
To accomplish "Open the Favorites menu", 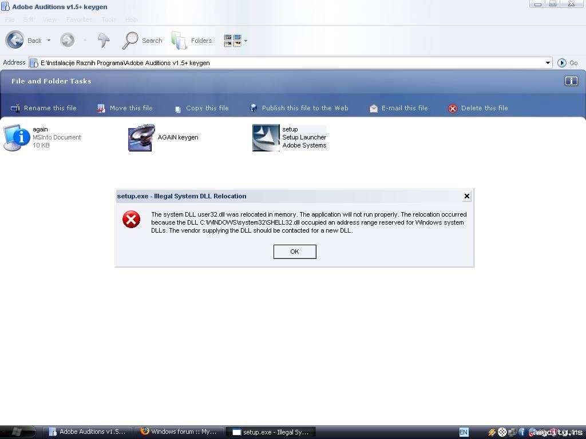I will [79, 19].
